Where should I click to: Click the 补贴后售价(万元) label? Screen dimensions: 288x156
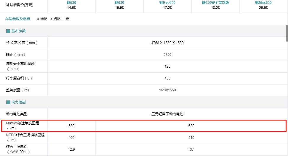20,5
